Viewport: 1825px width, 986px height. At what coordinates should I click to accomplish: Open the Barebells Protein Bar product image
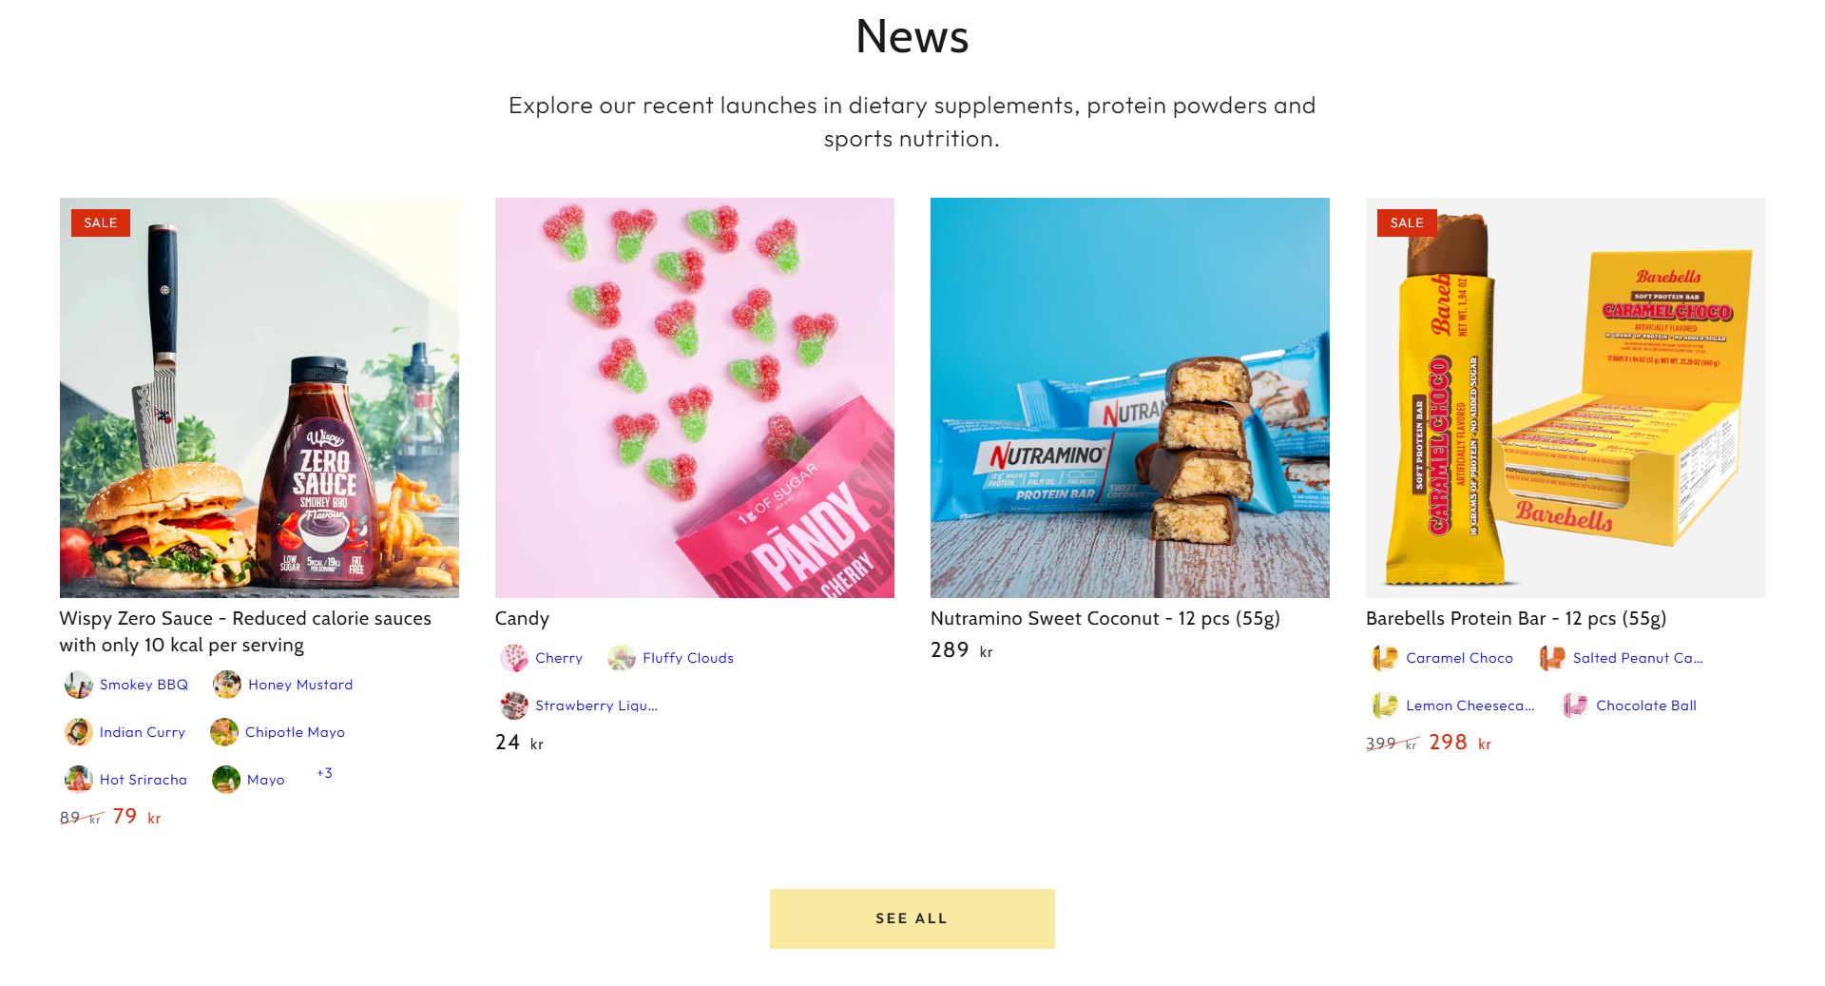(1566, 397)
